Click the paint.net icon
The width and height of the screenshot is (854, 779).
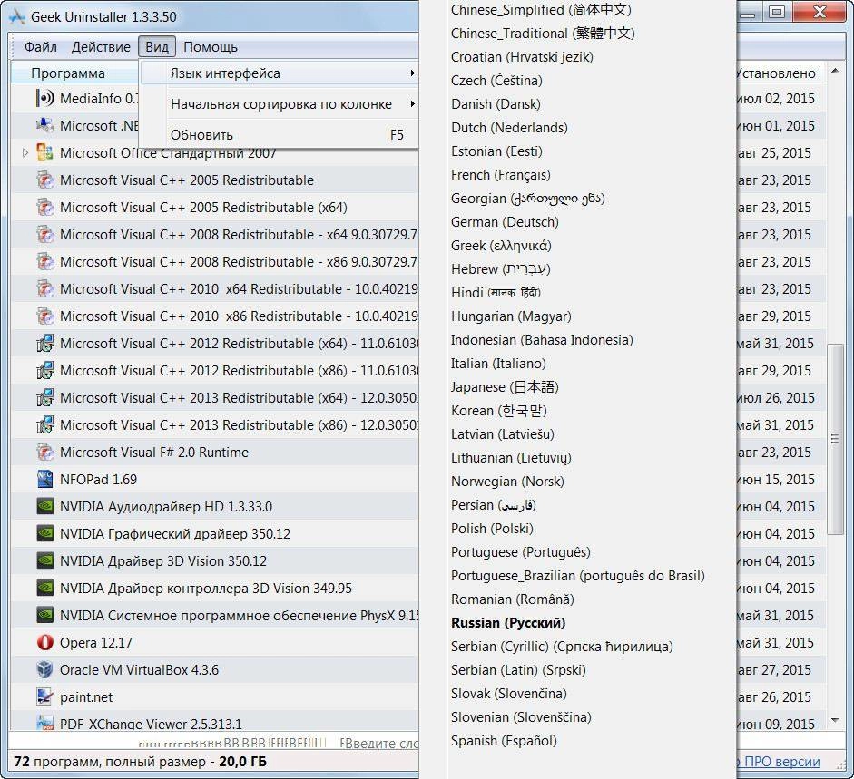(x=45, y=697)
